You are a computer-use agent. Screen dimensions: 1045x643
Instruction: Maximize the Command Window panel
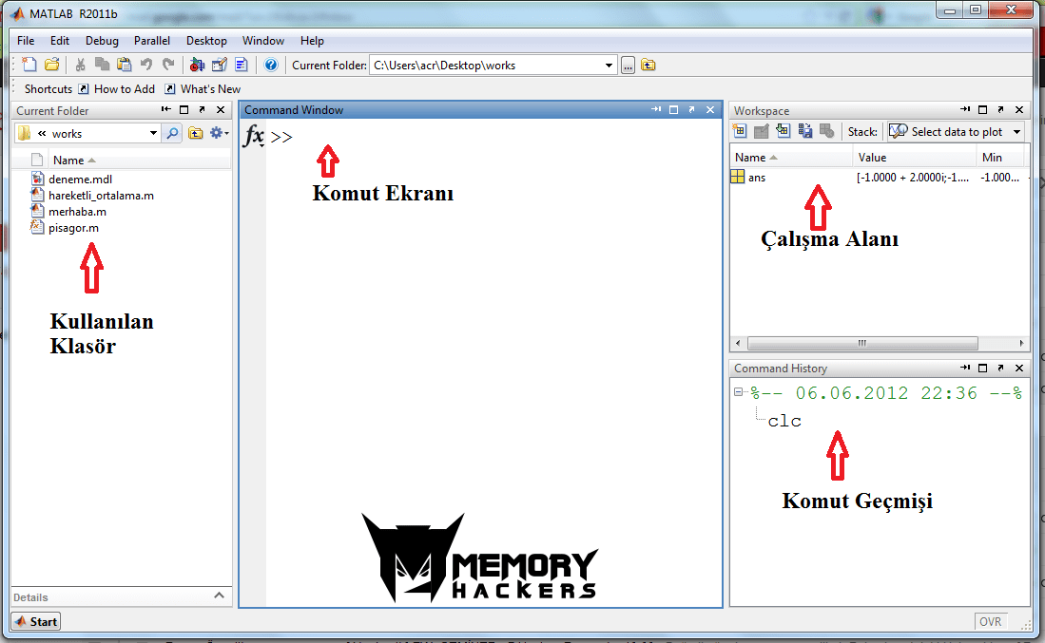[x=674, y=110]
